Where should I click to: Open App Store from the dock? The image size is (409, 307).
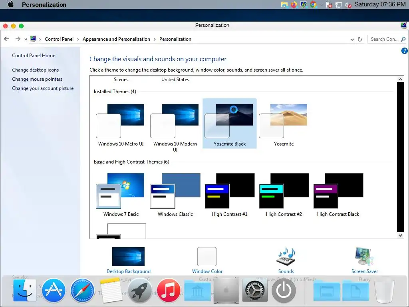coord(54,290)
